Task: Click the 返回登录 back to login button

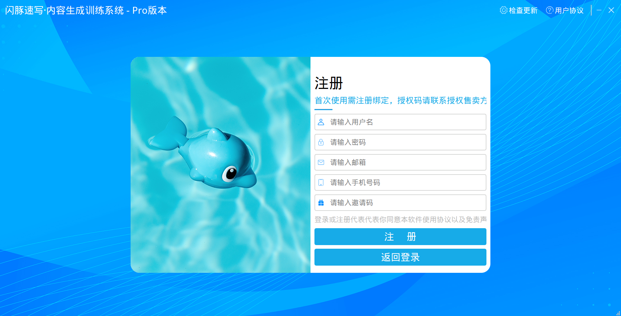Action: (x=400, y=257)
